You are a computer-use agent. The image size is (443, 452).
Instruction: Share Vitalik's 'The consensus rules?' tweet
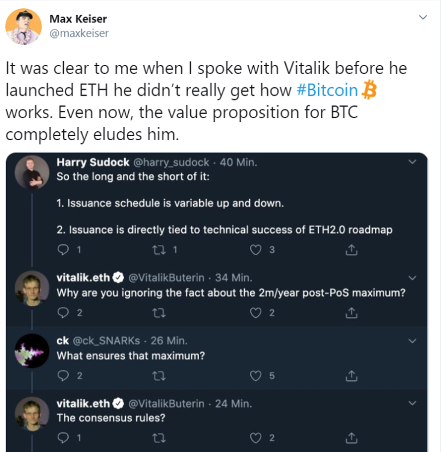(352, 438)
